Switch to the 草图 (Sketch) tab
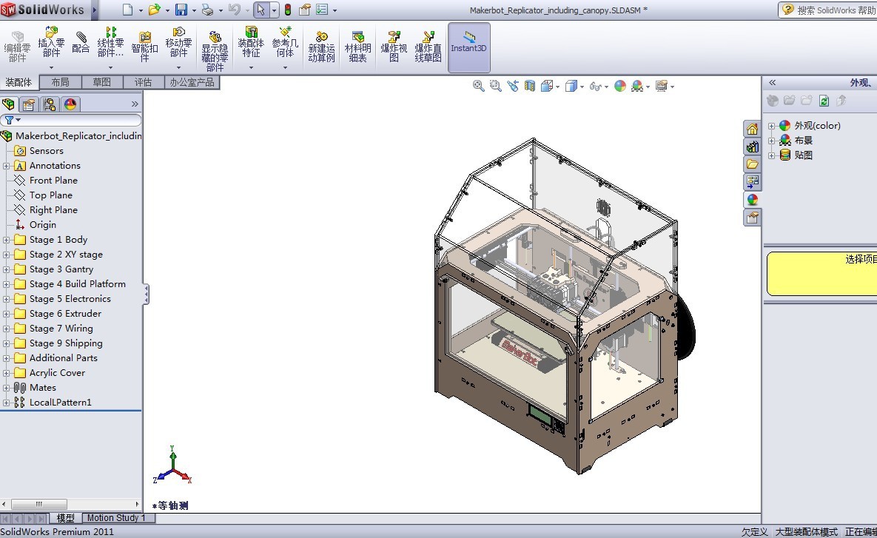Screen dimensions: 877x538 pyautogui.click(x=102, y=82)
